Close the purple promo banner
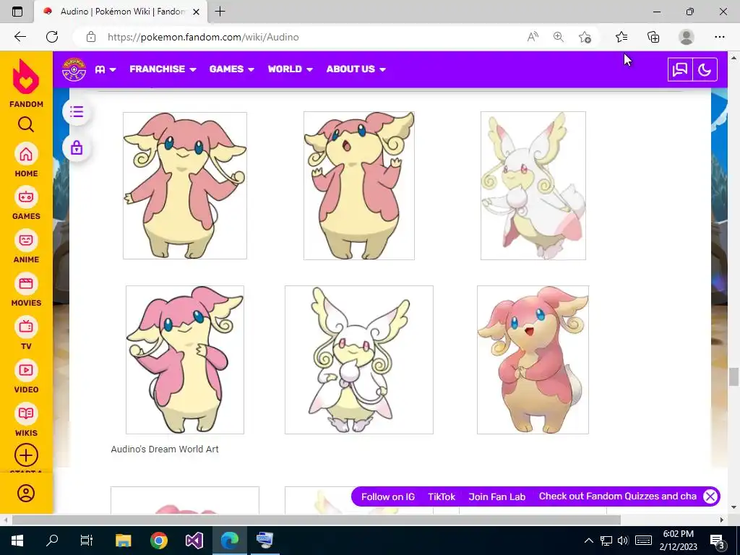740x555 pixels. [x=710, y=496]
